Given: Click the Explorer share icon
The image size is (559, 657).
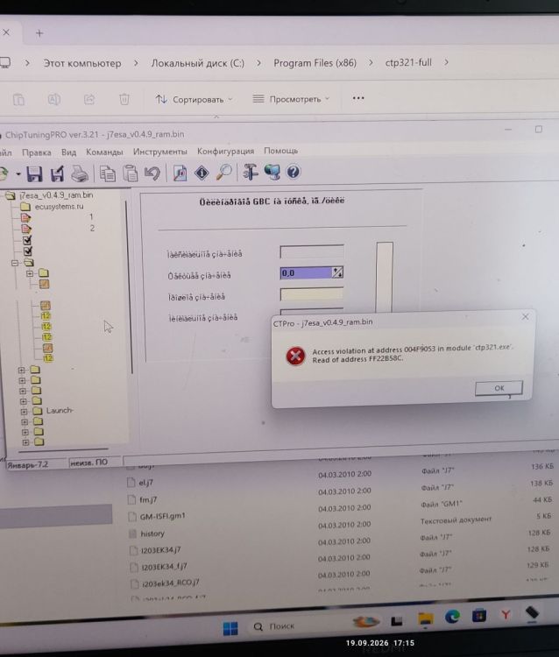Looking at the screenshot, I should 88,99.
